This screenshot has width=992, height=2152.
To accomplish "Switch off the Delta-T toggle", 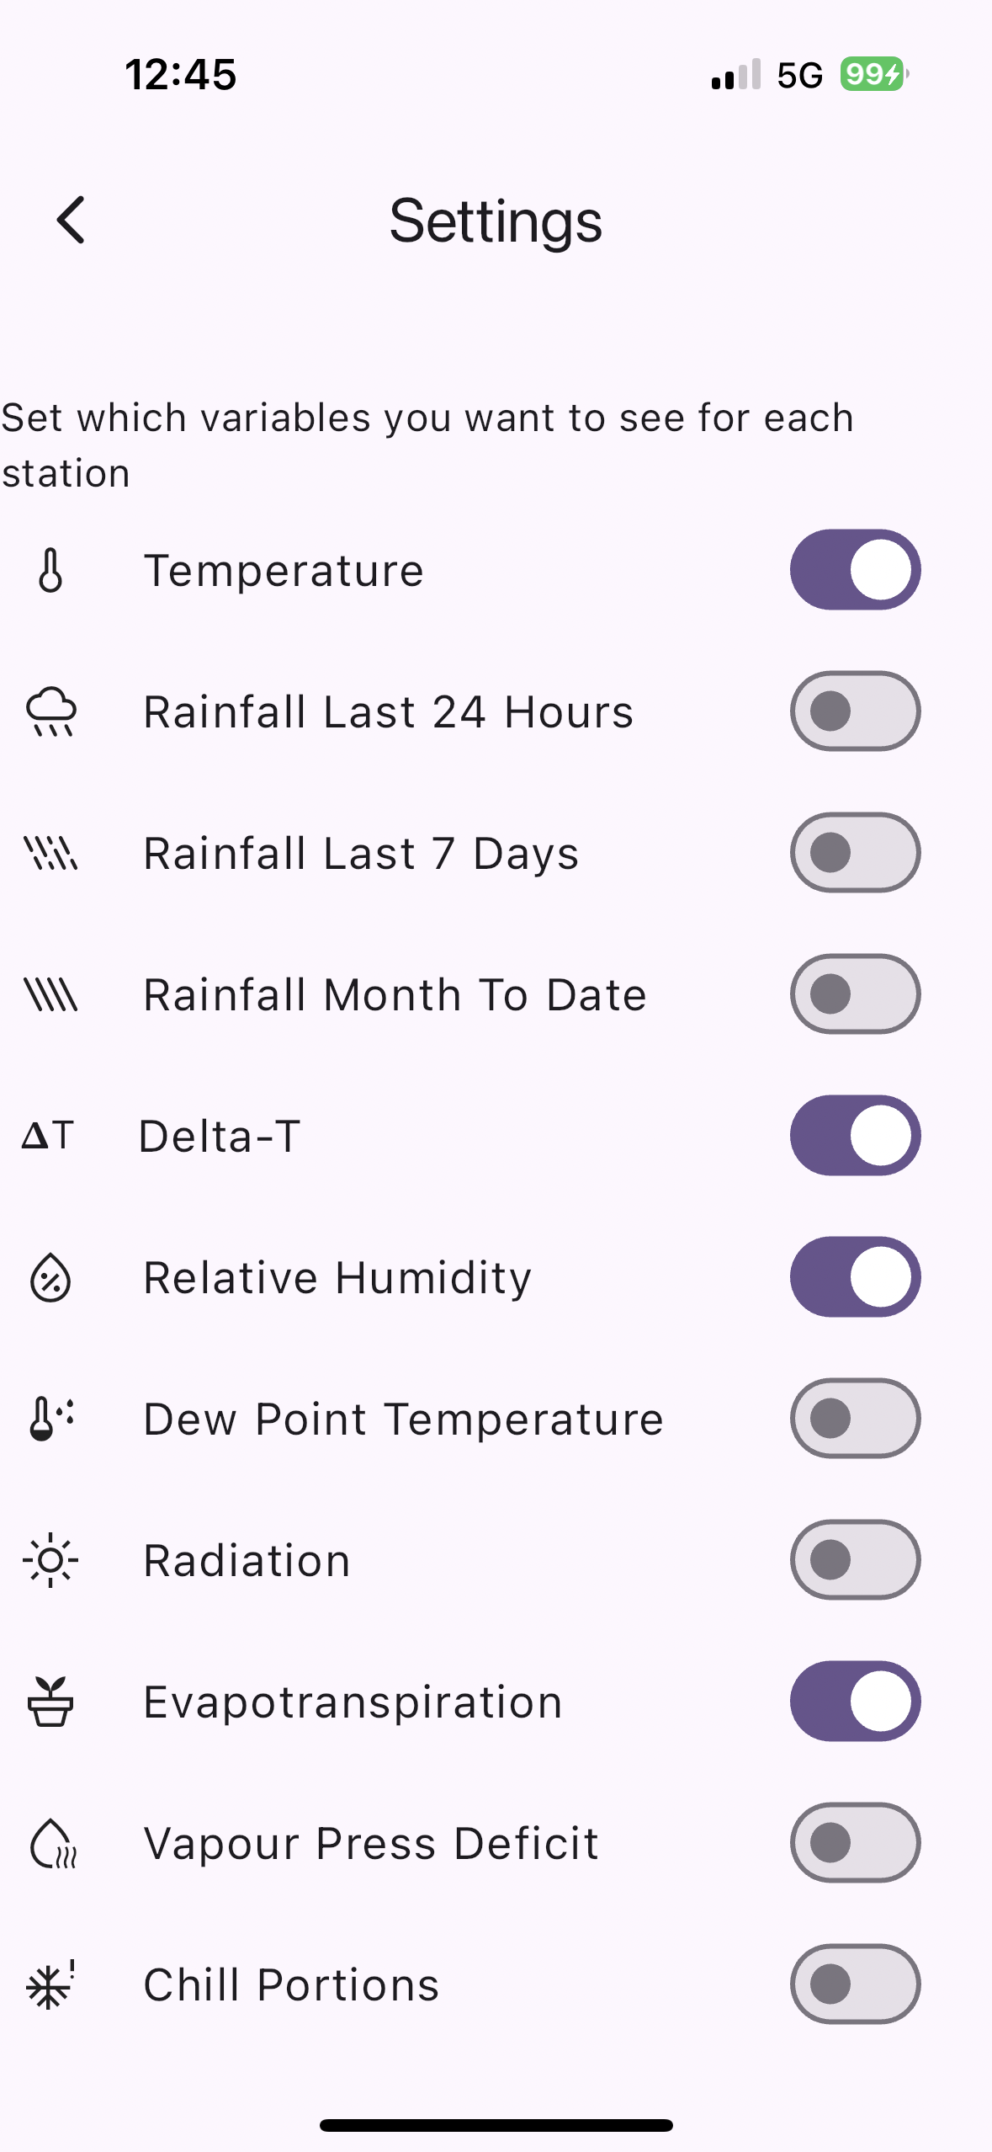I will 855,1136.
